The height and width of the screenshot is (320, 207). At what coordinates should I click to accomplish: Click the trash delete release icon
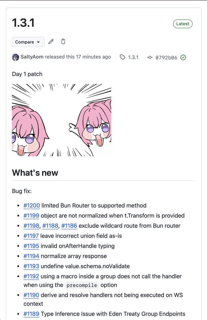pyautogui.click(x=63, y=42)
